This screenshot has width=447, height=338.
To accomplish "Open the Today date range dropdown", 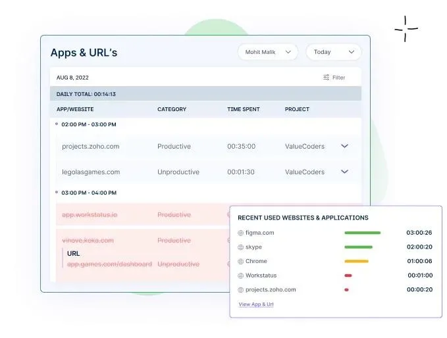I will [333, 52].
